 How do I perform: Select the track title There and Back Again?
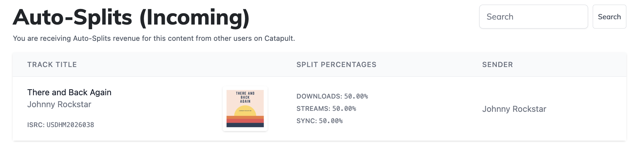pos(69,92)
